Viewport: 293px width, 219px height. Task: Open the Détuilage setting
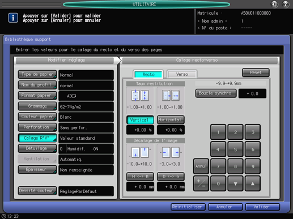[x=37, y=148]
